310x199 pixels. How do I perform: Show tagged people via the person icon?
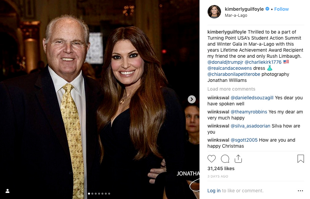pos(7,191)
